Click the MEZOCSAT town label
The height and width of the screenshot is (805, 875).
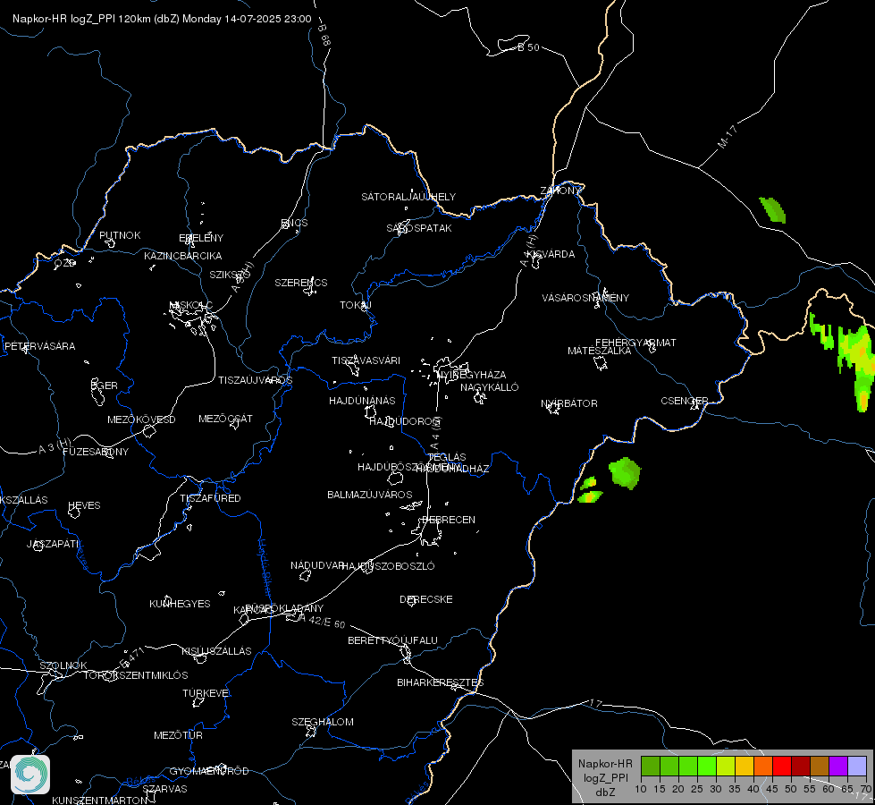click(225, 419)
